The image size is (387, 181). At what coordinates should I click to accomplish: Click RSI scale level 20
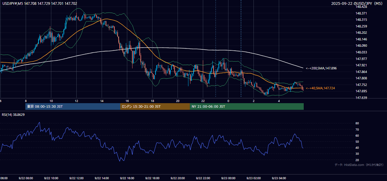pos(357,160)
